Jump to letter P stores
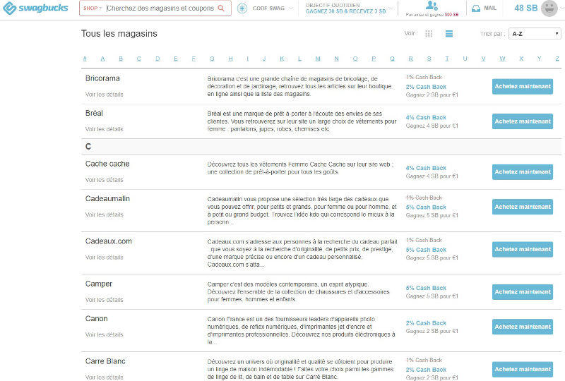Image resolution: width=565 pixels, height=381 pixels. [x=374, y=59]
